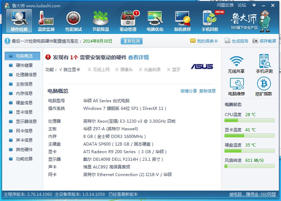Click the camera icon for 保存截屏
The height and width of the screenshot is (201, 281).
click(255, 41)
